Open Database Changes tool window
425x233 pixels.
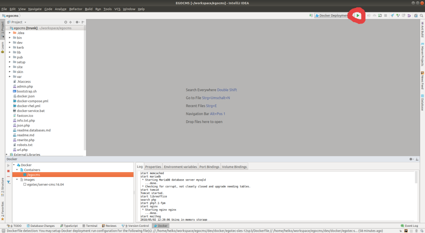coord(41,226)
